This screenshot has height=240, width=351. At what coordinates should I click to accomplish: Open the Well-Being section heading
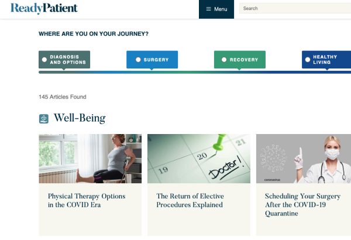(80, 118)
